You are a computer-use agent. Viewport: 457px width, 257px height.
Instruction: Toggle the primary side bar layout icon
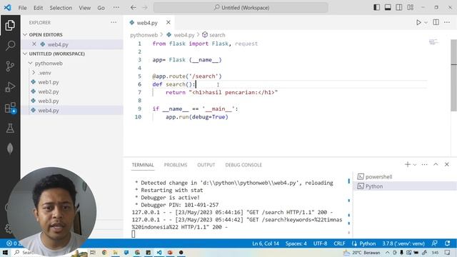(x=376, y=8)
